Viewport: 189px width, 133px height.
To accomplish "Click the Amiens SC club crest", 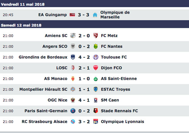I will pos(73,36).
